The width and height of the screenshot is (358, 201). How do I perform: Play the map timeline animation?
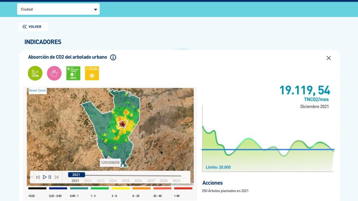(44, 177)
